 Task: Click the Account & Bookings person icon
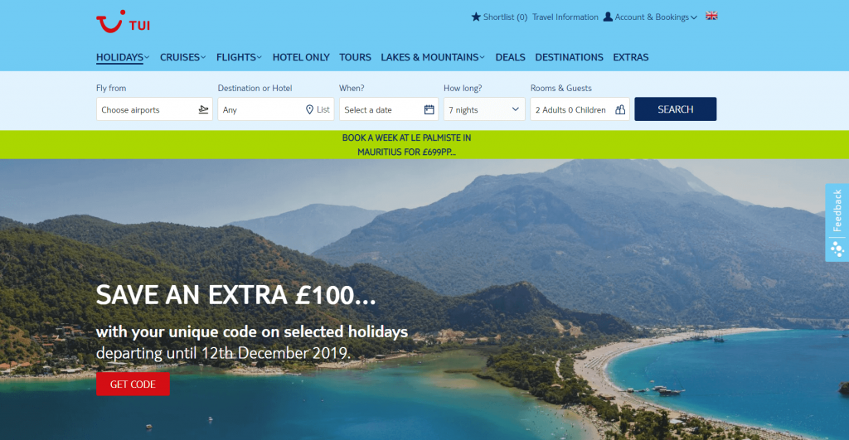608,17
